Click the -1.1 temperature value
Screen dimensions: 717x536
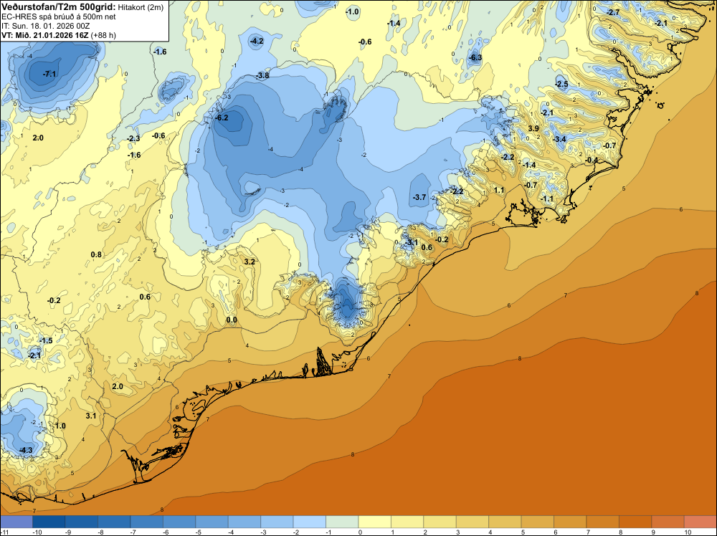[547, 198]
